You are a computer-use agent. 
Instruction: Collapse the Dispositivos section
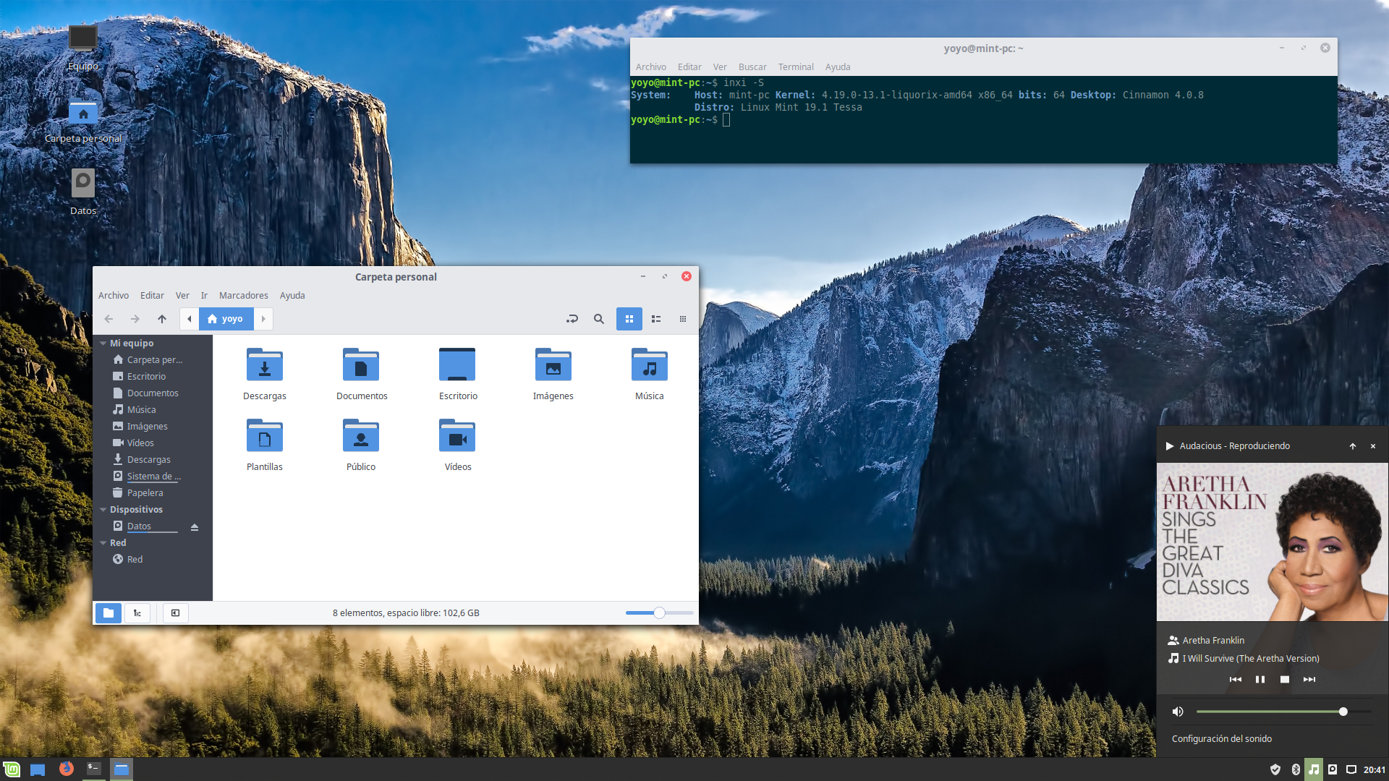click(103, 510)
